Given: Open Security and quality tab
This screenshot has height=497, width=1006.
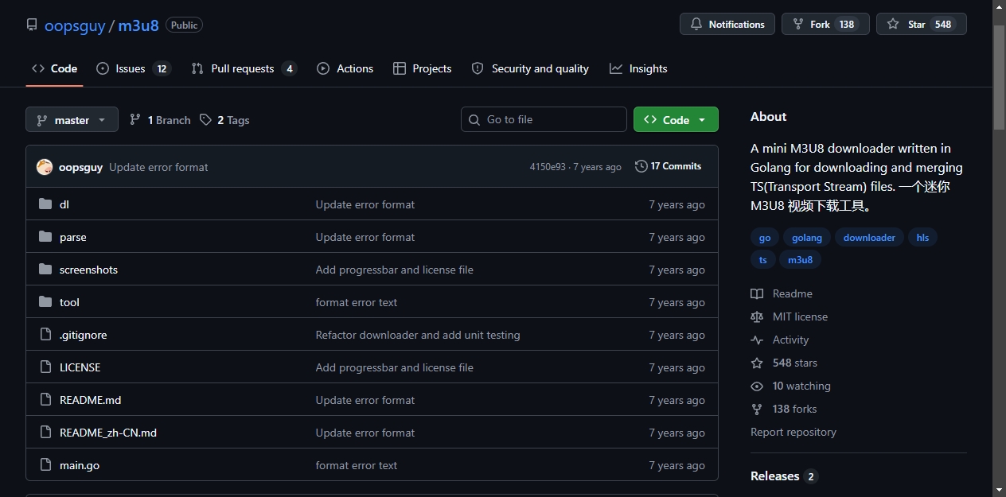Looking at the screenshot, I should (x=530, y=68).
